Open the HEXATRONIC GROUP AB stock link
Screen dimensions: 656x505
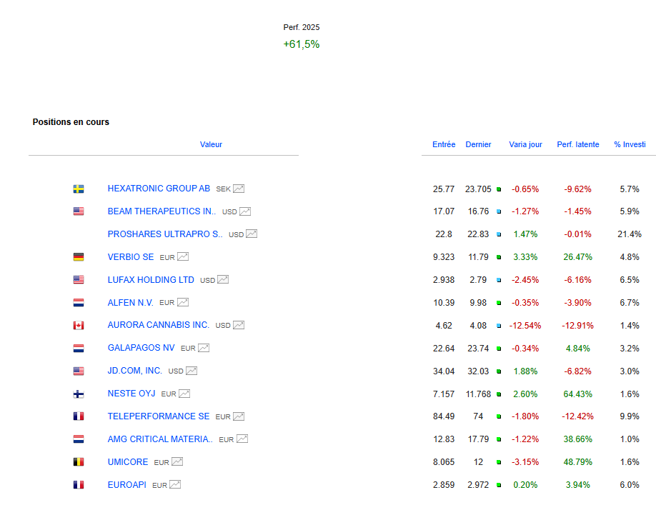[159, 189]
